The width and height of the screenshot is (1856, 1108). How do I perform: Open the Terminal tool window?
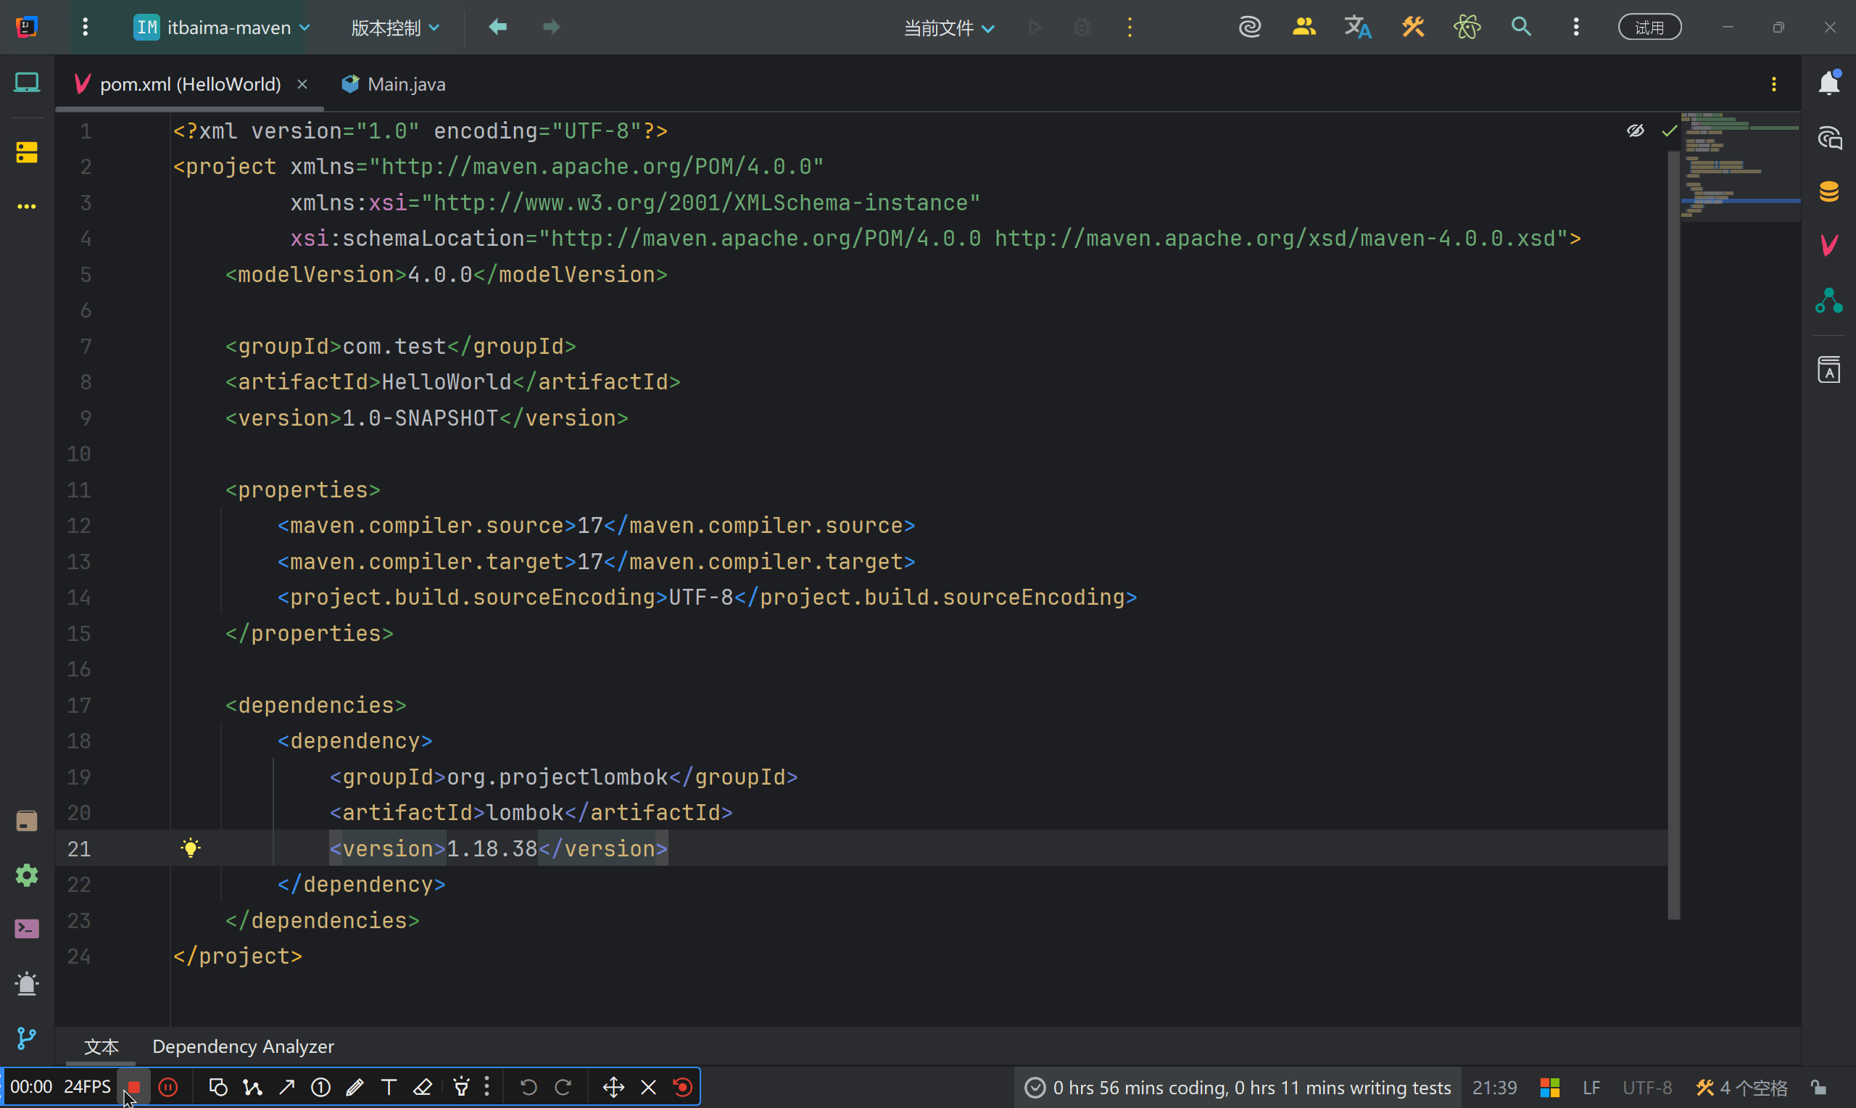click(27, 929)
